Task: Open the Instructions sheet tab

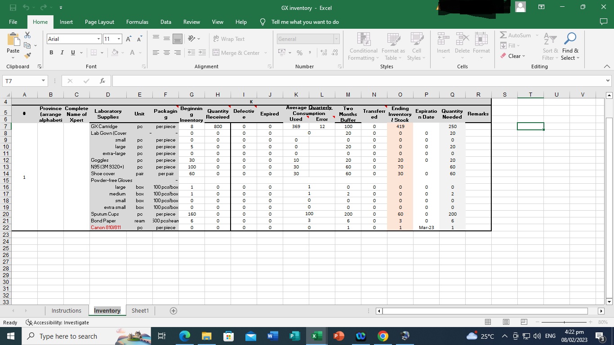Action: coord(67,311)
